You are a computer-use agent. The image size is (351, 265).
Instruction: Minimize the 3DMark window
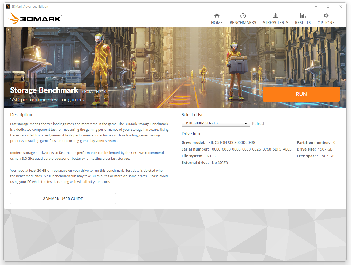(x=316, y=7)
